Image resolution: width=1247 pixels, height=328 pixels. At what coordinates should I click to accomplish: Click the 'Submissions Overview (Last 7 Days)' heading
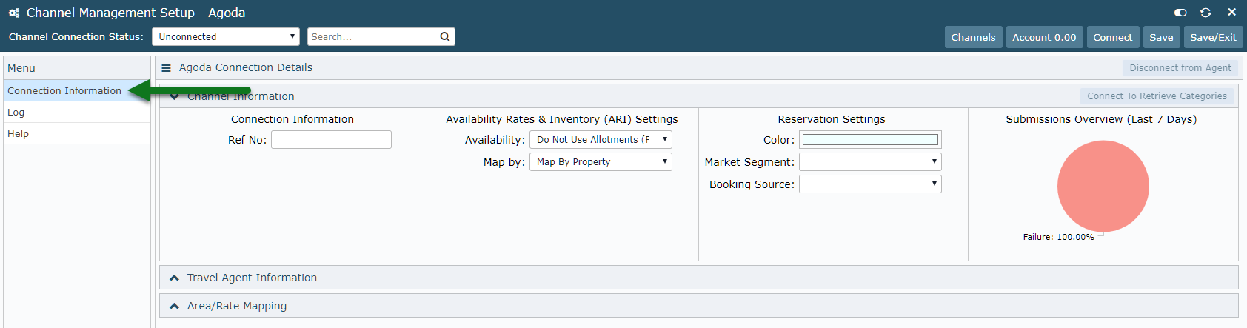pos(1101,119)
